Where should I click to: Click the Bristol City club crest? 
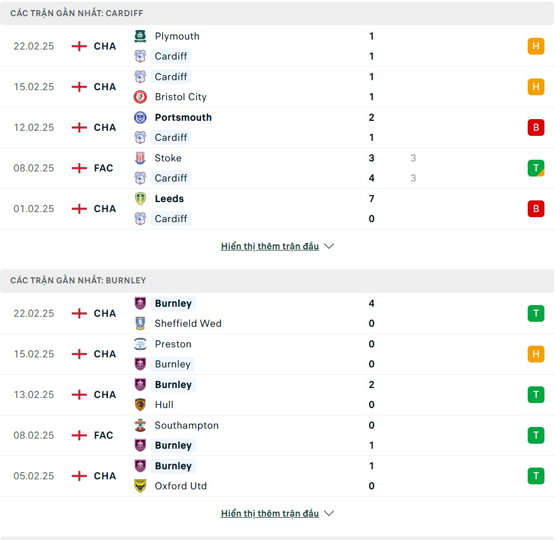(x=140, y=97)
